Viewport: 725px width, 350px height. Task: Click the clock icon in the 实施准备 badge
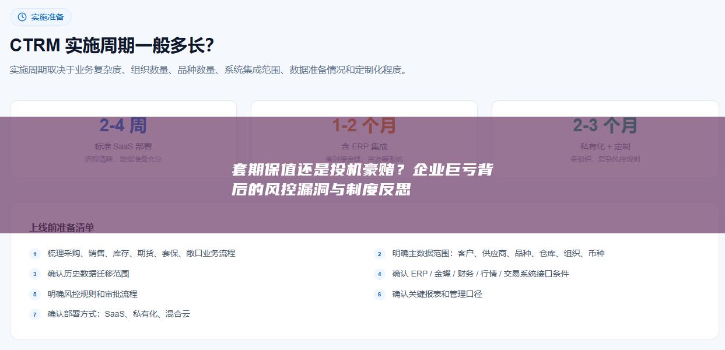click(22, 17)
